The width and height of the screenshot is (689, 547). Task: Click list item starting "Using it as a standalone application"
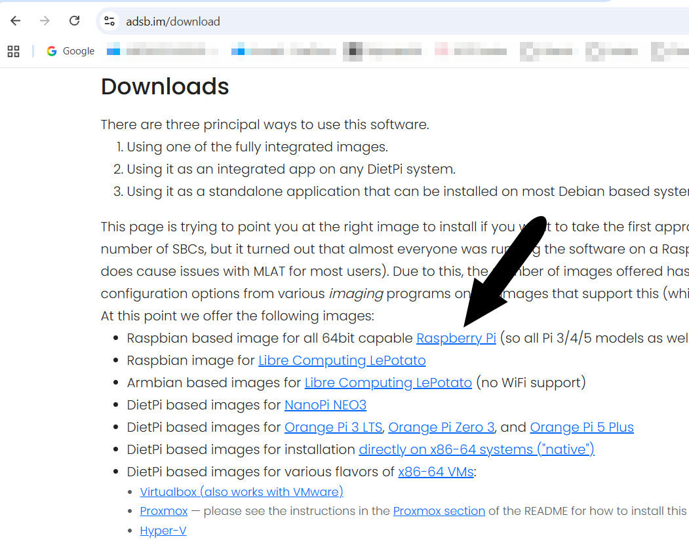coord(408,192)
